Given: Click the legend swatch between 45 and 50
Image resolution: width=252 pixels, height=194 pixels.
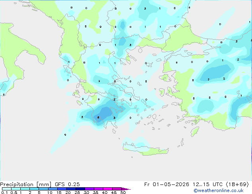Looking at the screenshot, I should point(117,189).
